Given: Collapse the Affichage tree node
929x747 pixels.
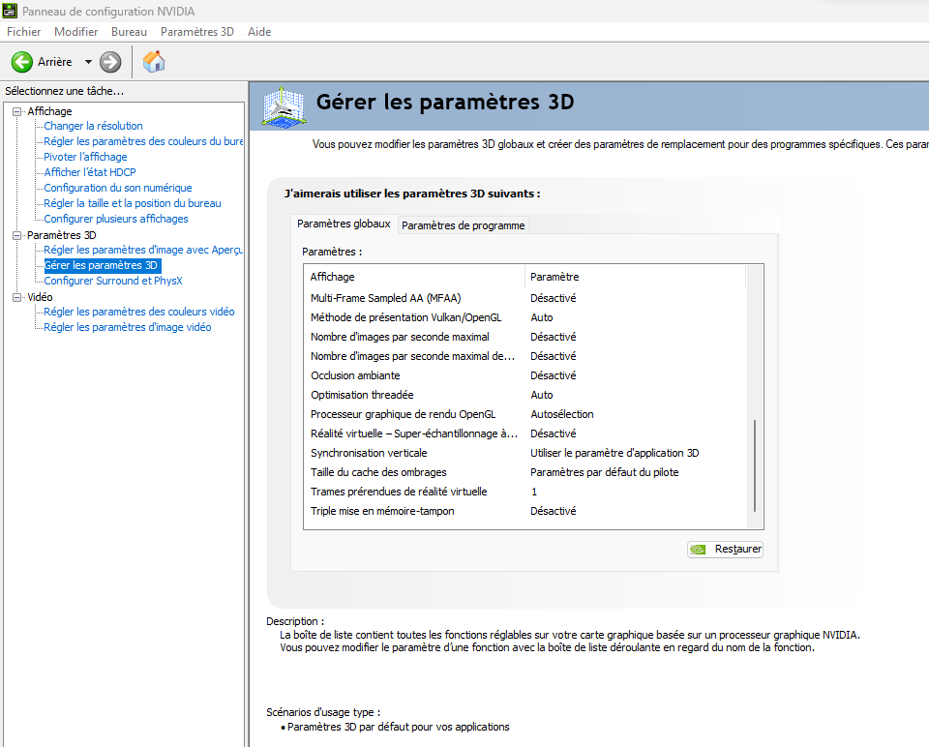Looking at the screenshot, I should click(x=16, y=111).
